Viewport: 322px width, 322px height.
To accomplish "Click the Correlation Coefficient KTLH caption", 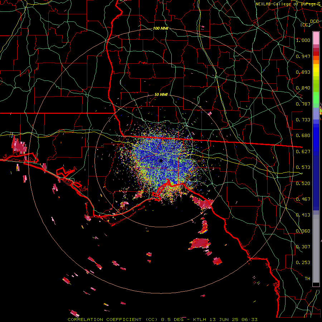I will (162, 319).
